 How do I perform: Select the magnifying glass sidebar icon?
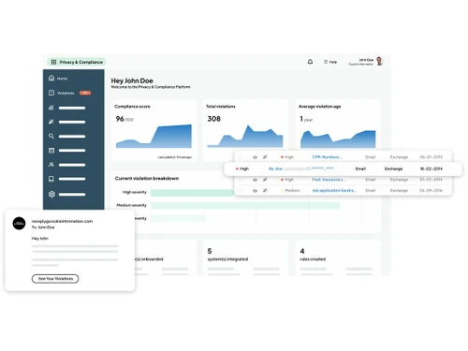[51, 136]
